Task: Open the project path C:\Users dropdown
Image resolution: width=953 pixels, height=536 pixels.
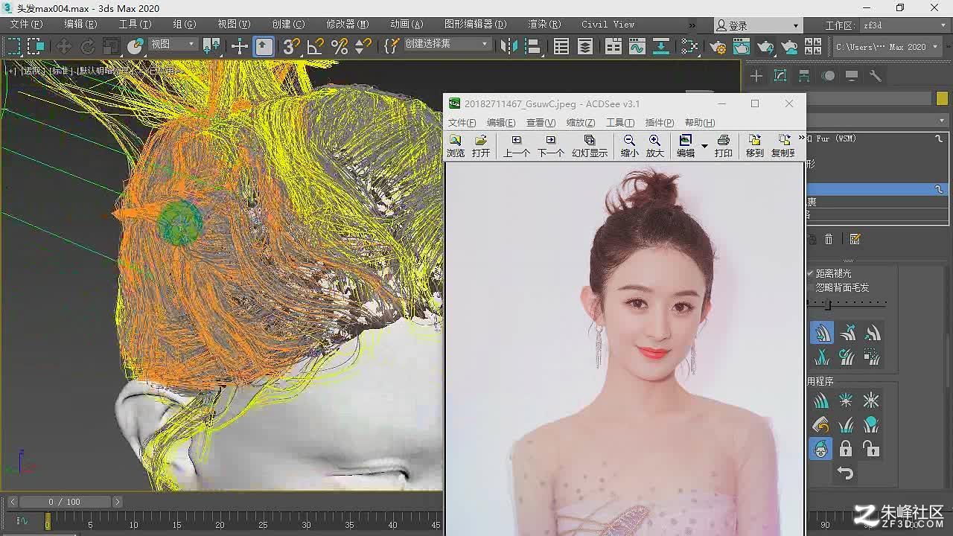Action: coord(887,47)
